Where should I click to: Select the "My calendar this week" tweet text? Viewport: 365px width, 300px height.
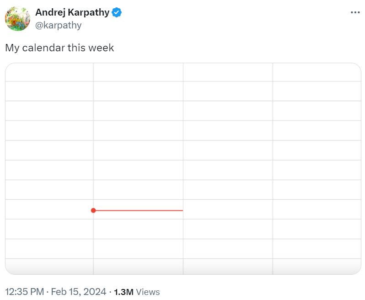(59, 48)
